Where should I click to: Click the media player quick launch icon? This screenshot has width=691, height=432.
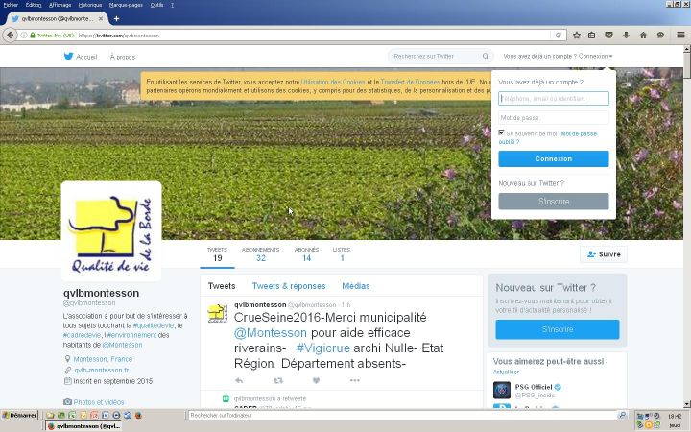[x=116, y=415]
